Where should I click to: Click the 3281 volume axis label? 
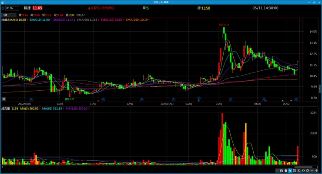pos(313,113)
